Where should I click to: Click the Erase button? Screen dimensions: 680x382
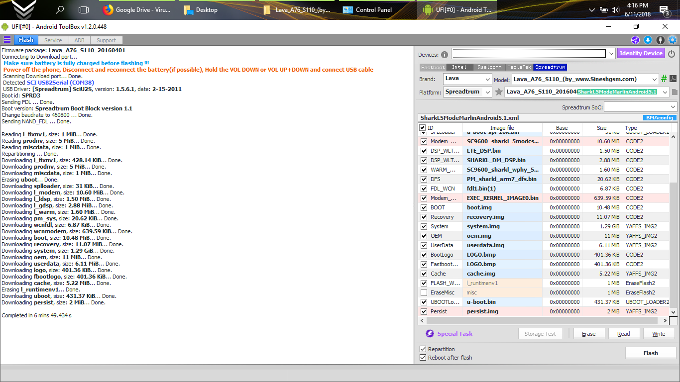pos(589,334)
